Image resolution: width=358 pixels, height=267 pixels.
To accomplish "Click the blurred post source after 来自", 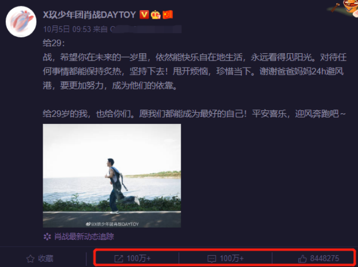I will (x=146, y=29).
